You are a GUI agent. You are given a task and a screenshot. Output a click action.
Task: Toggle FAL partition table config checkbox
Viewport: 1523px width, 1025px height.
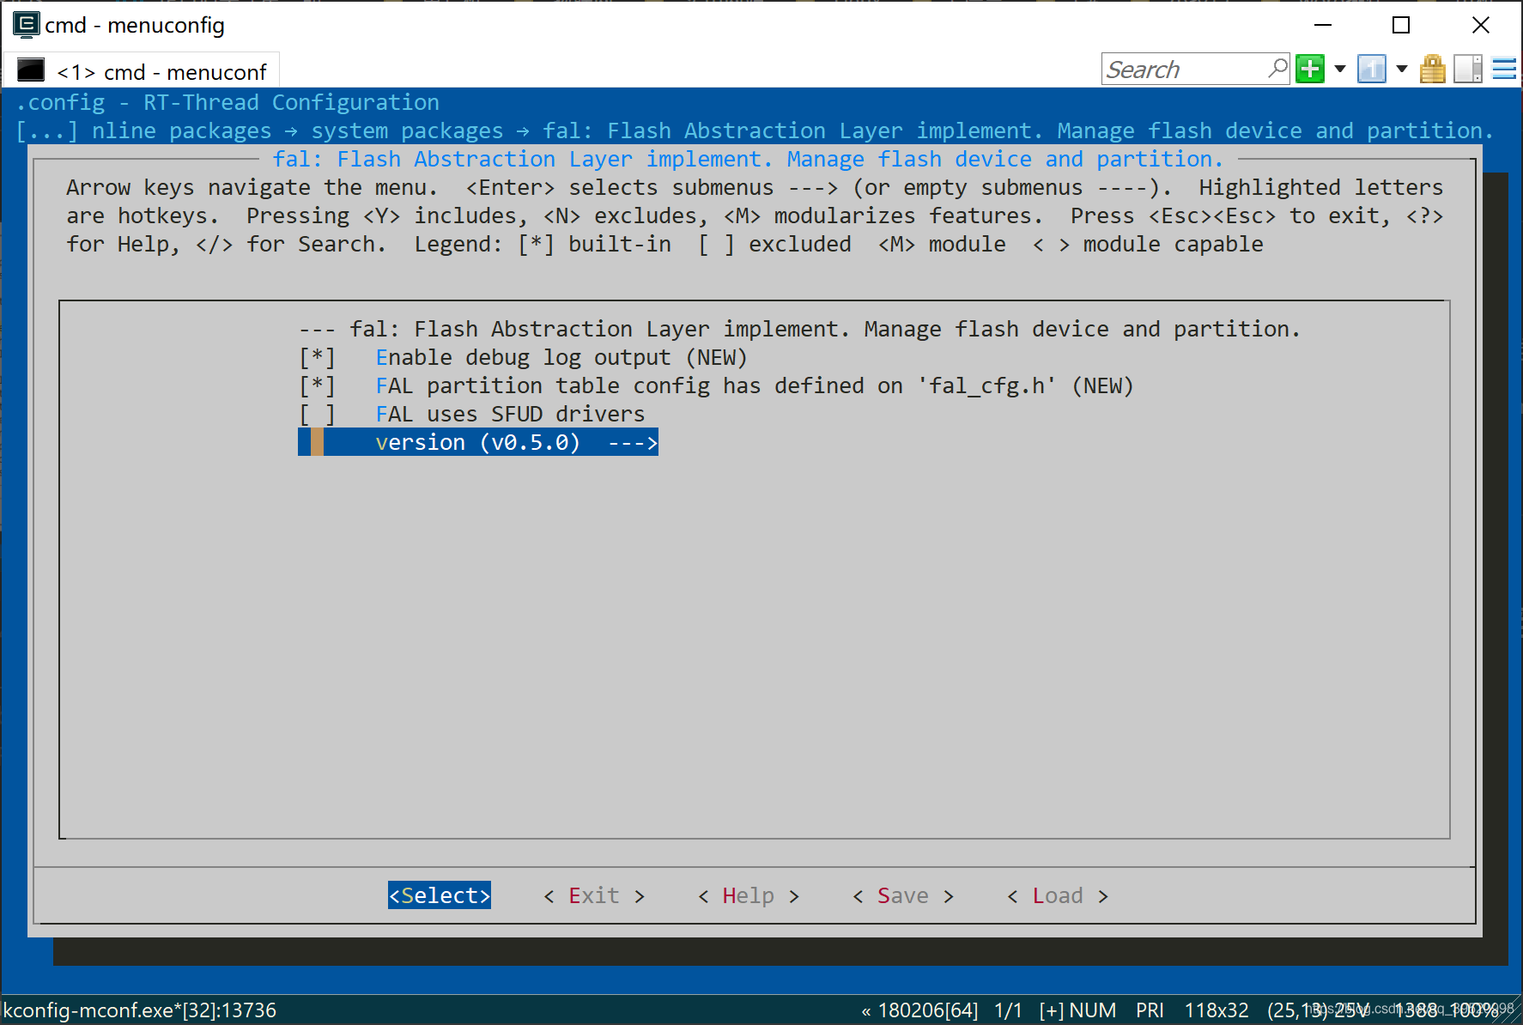pyautogui.click(x=317, y=385)
